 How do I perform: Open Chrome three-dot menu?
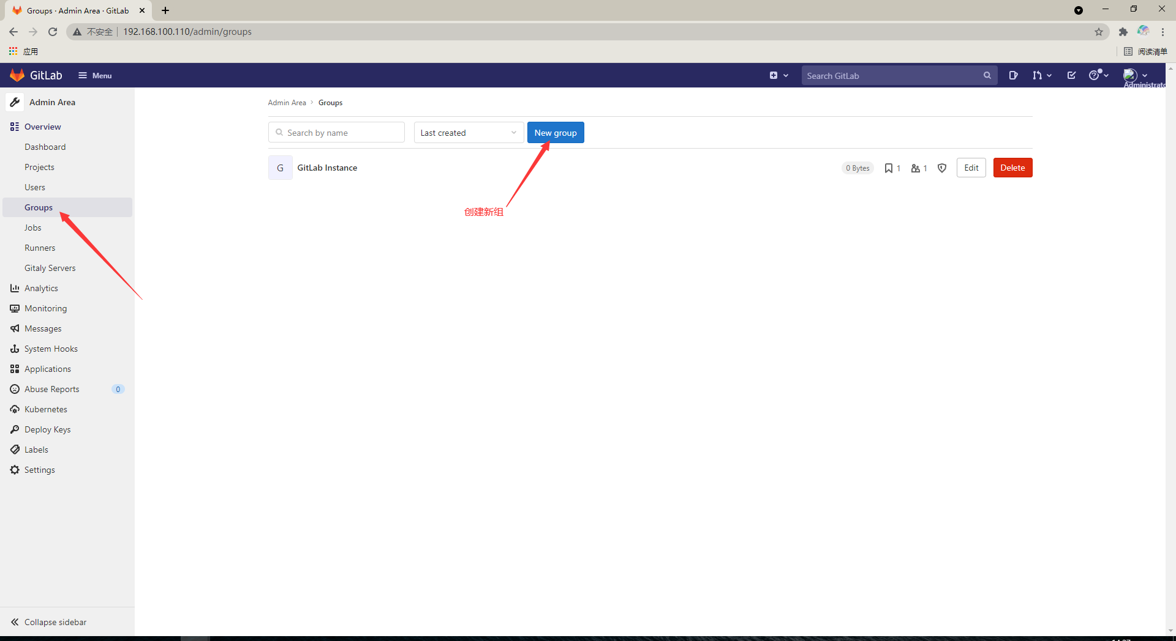tap(1163, 32)
